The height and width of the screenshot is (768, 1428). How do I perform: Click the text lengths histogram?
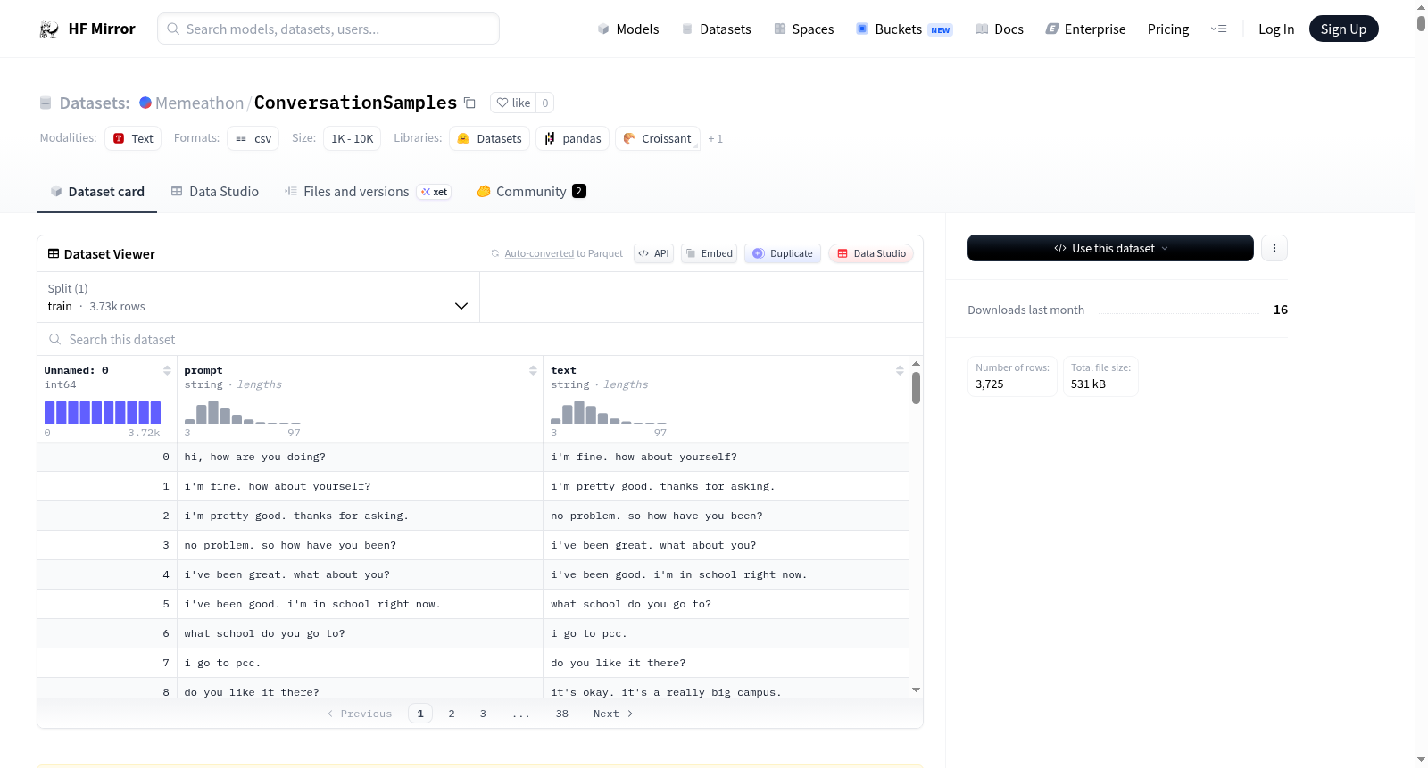click(x=609, y=412)
